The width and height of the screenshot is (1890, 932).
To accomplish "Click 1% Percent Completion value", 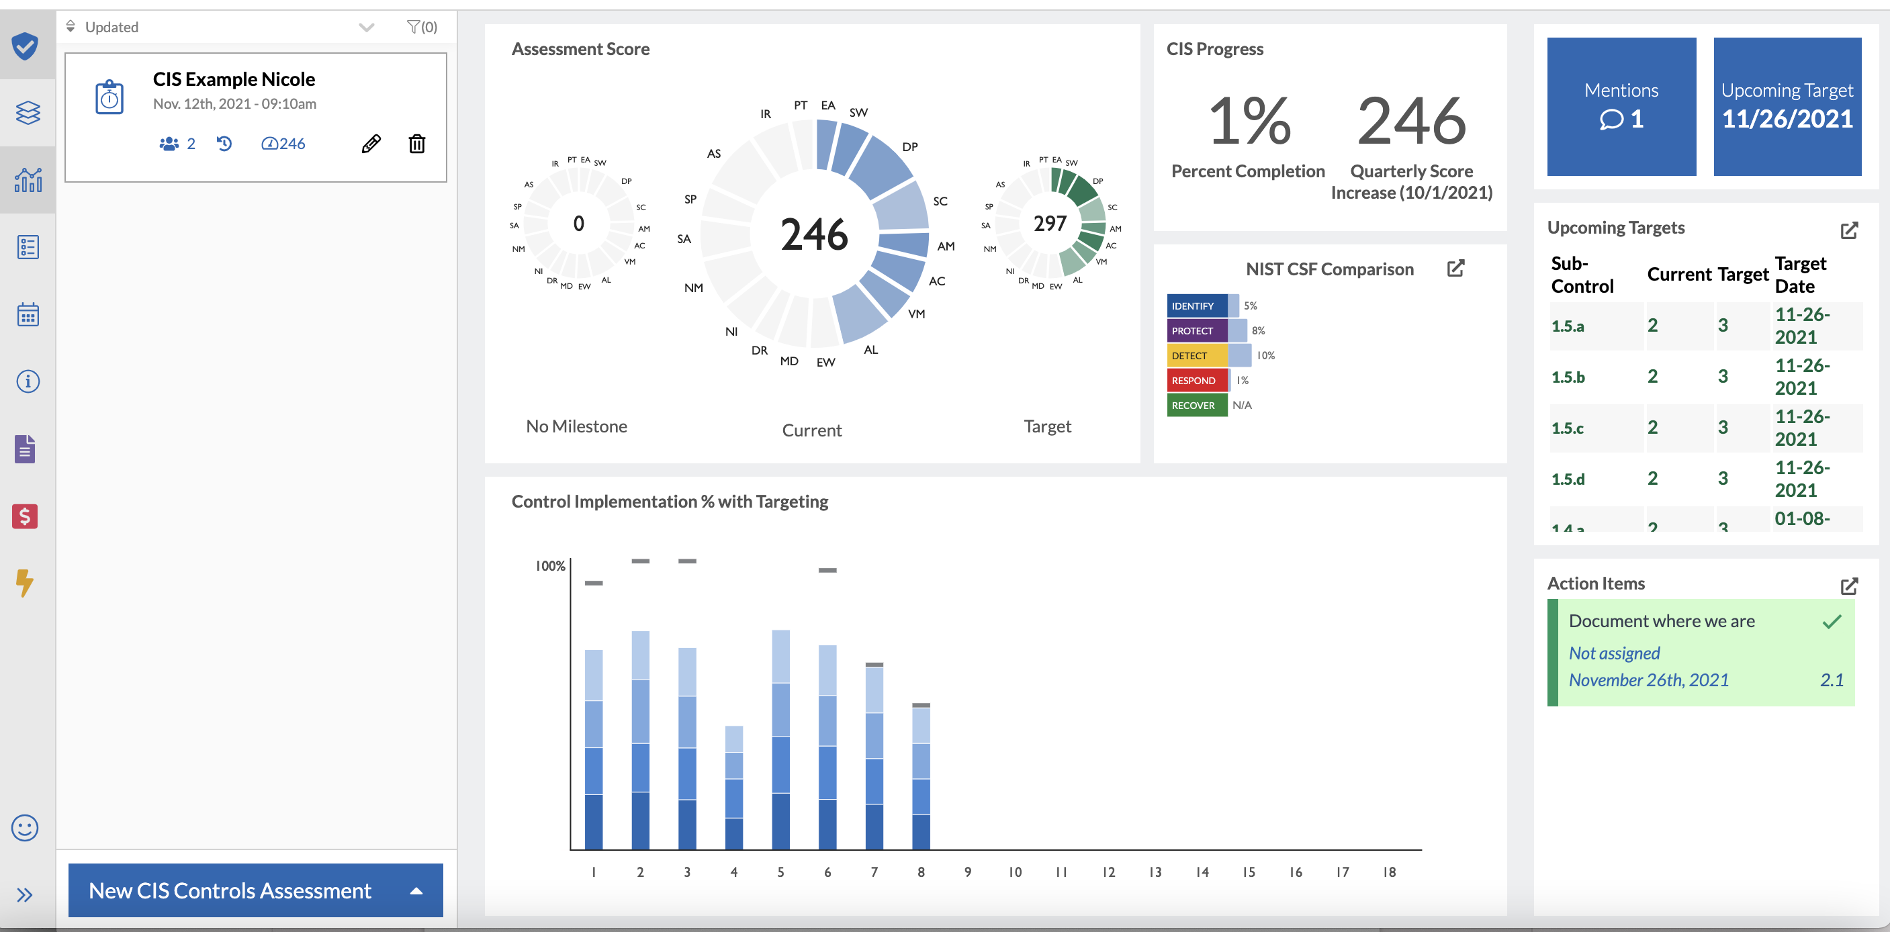I will (1249, 121).
